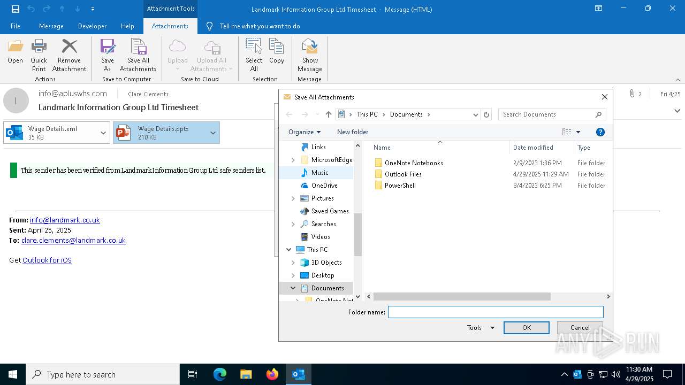Select Music in navigation pane

point(319,173)
